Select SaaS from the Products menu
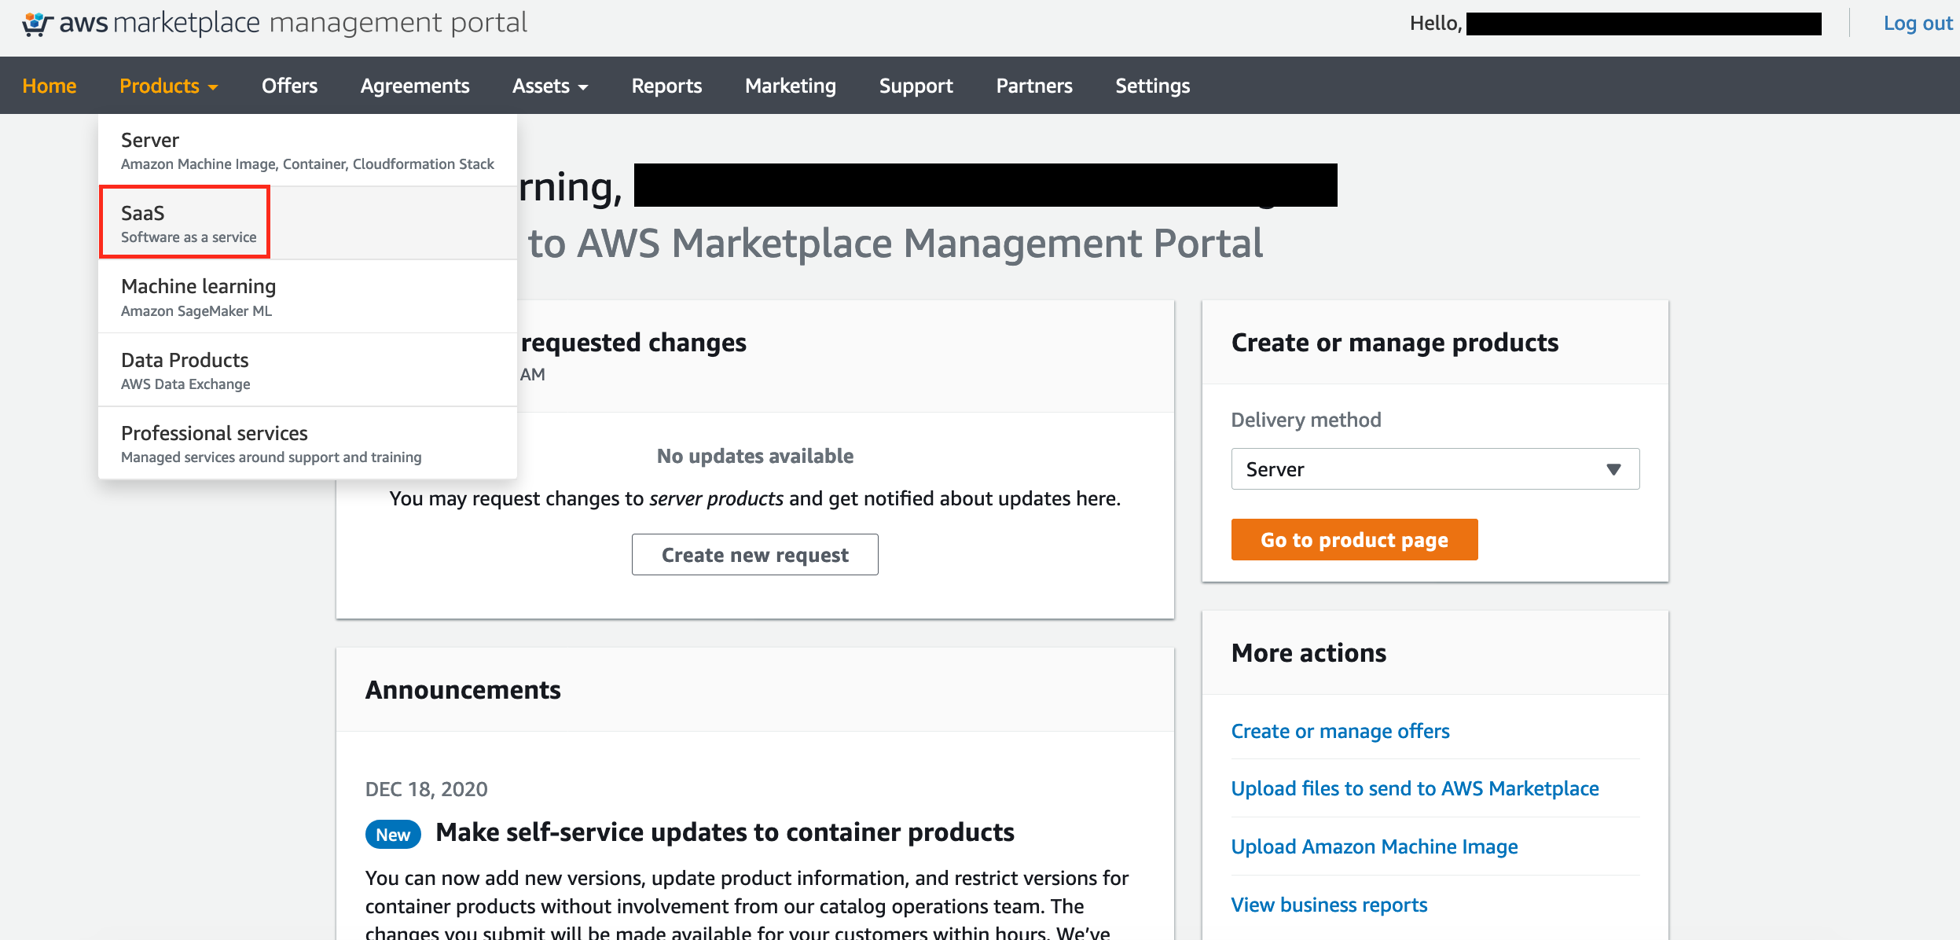The image size is (1960, 940). coord(185,223)
